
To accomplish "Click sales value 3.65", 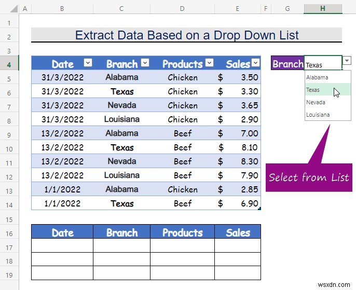I will click(250, 105).
